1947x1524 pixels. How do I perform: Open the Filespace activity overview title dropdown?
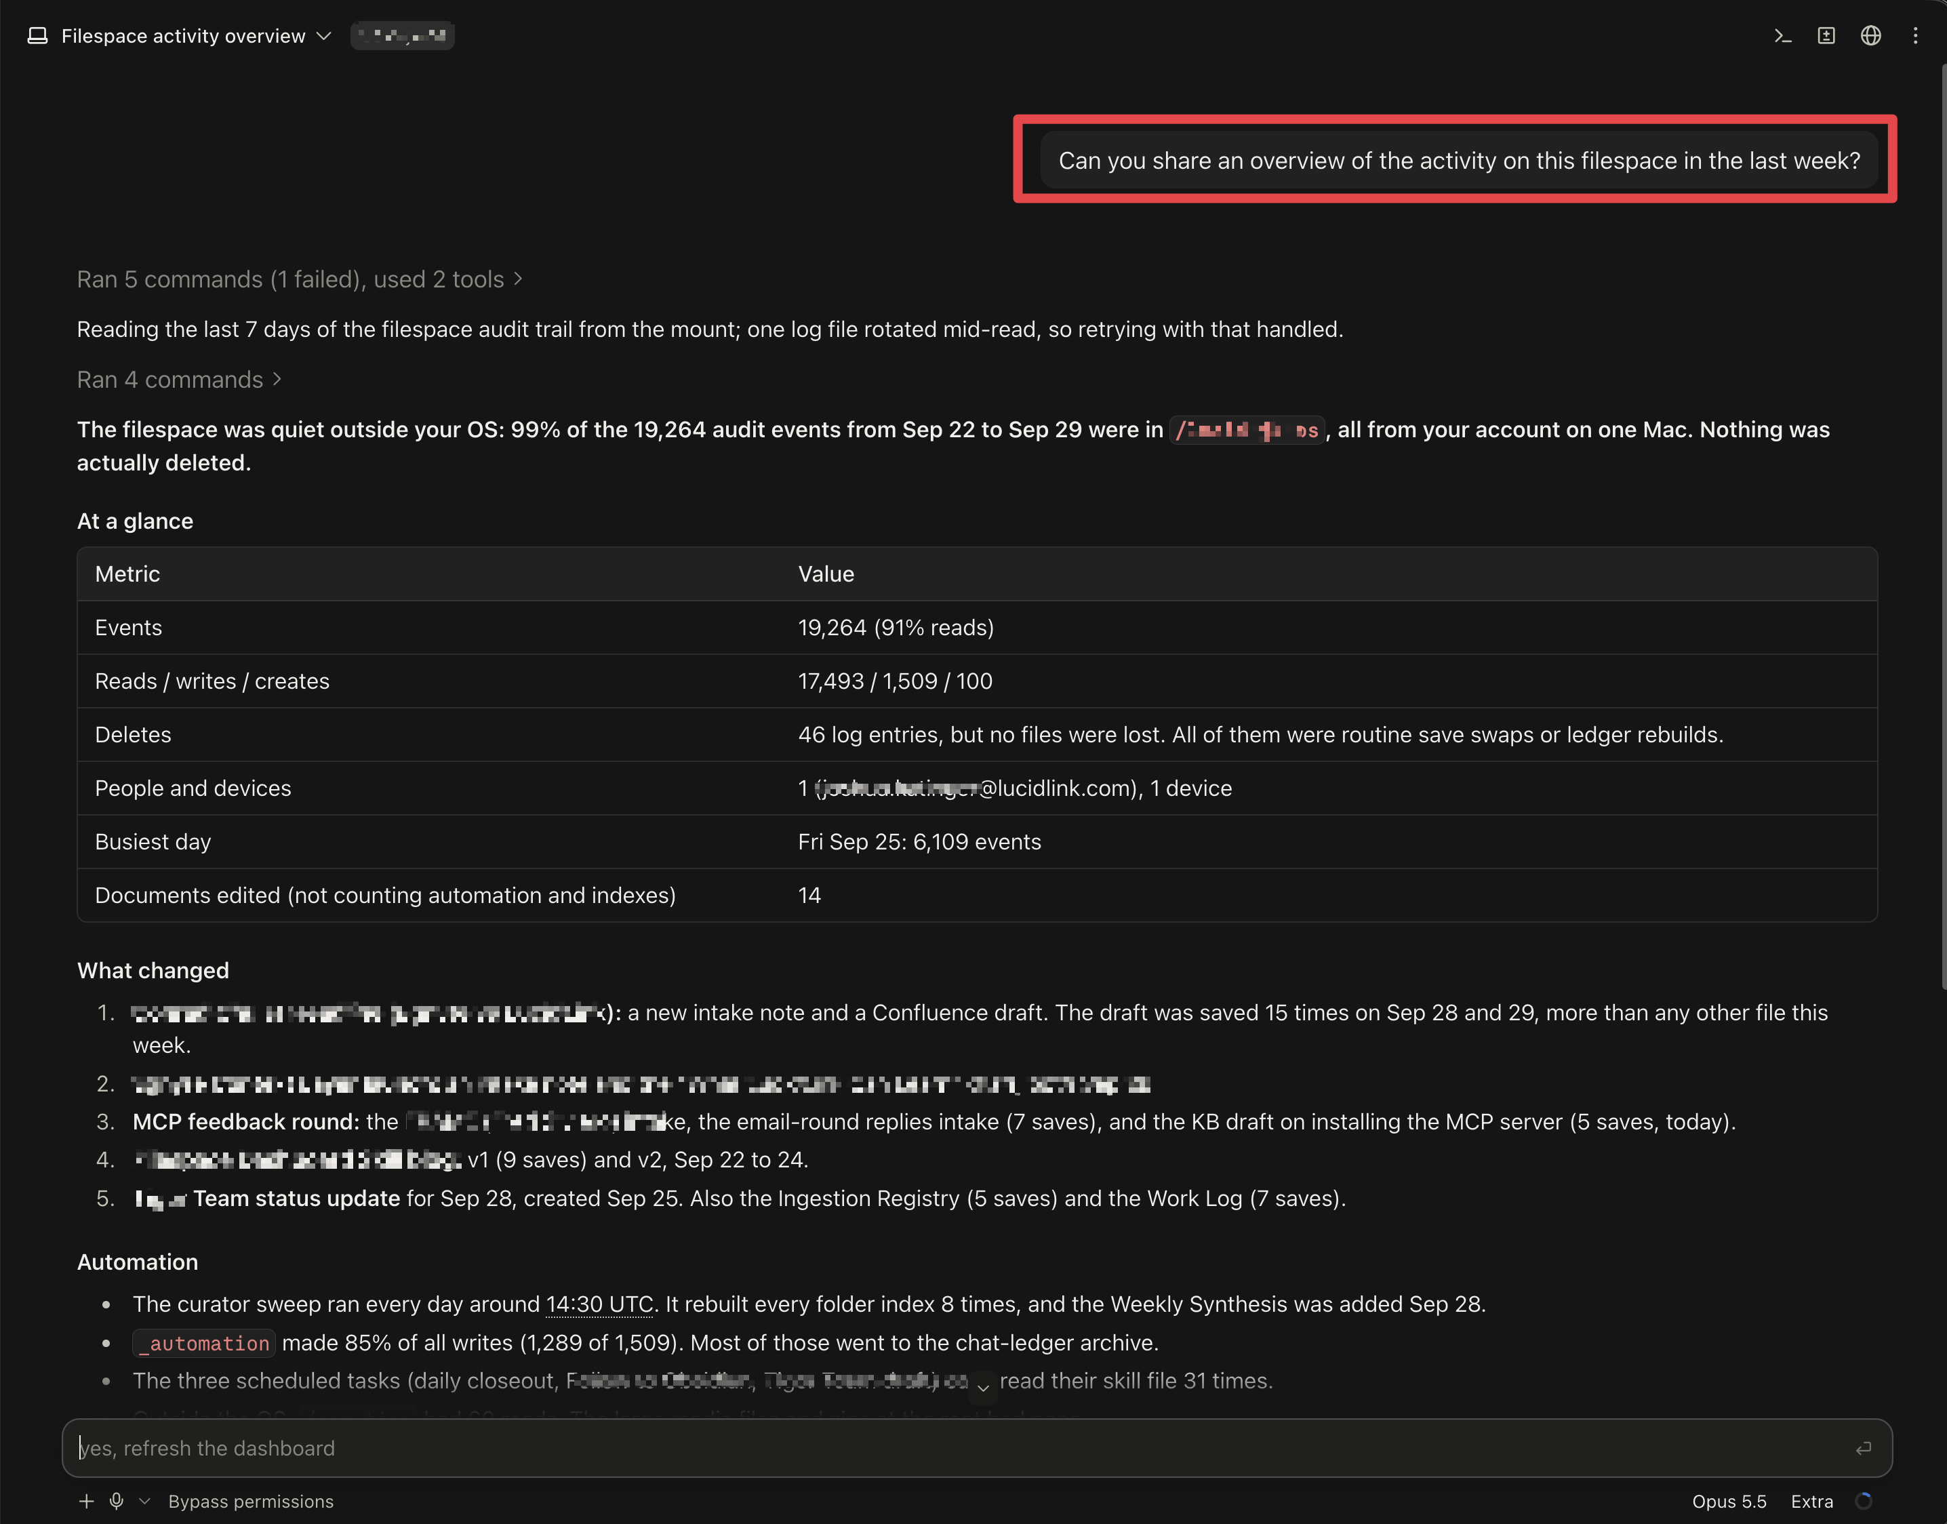pos(195,36)
